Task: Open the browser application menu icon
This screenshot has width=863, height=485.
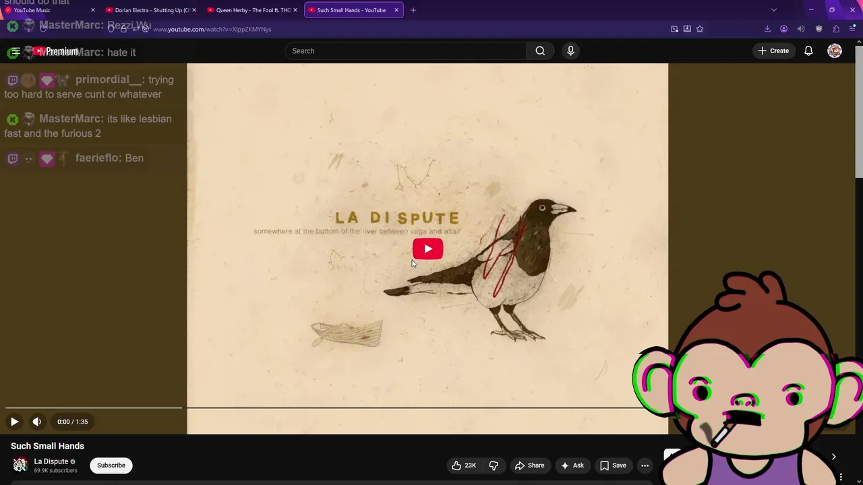Action: point(853,29)
